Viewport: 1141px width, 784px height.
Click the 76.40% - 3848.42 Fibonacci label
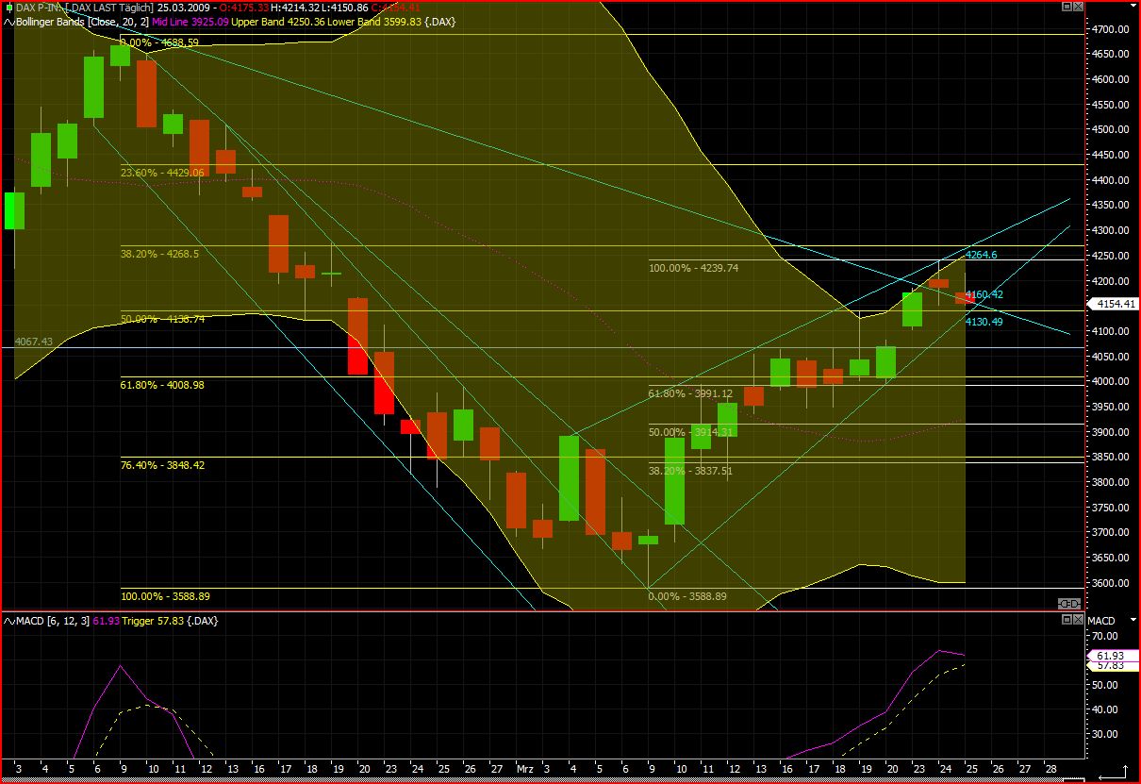point(162,465)
